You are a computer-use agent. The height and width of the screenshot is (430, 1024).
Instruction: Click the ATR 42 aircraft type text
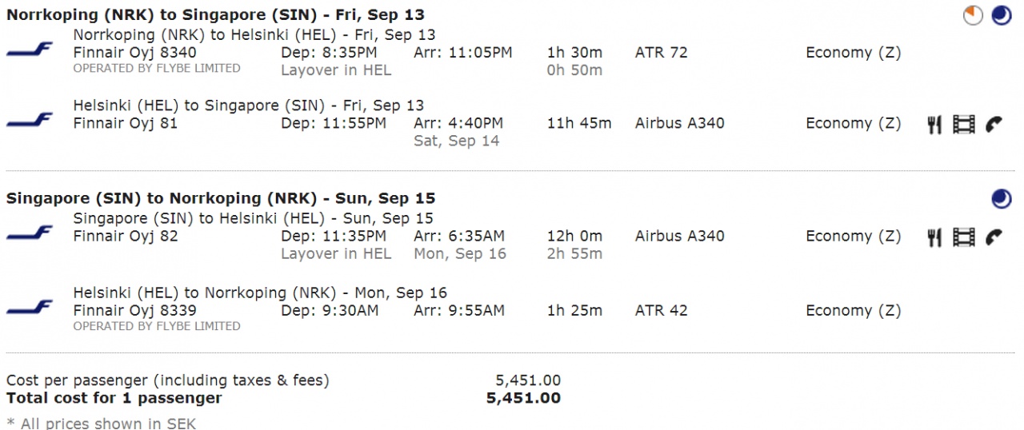pyautogui.click(x=661, y=310)
